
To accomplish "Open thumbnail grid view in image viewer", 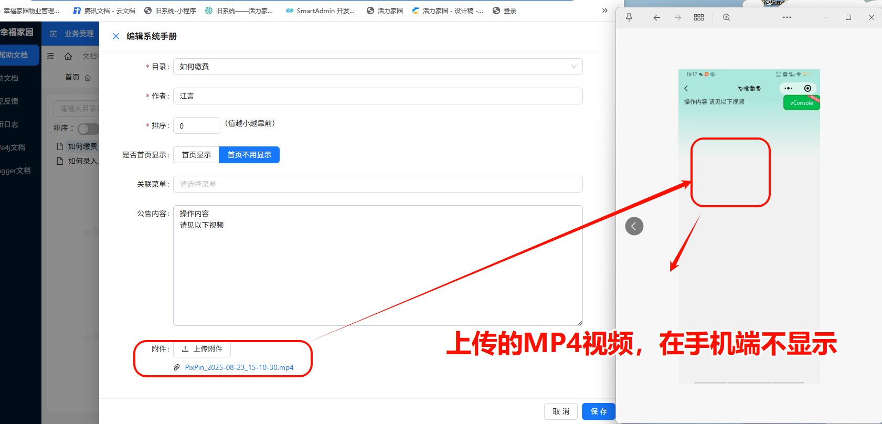I will (699, 17).
